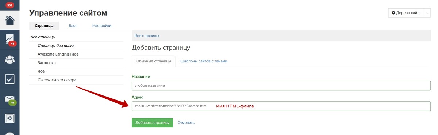Click the Все страницы breadcrumb link
This screenshot has width=438, height=135.
click(147, 36)
